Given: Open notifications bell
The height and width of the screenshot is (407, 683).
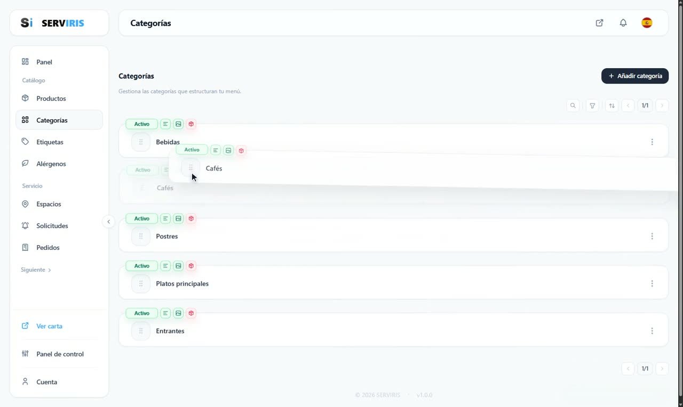Looking at the screenshot, I should 623,23.
